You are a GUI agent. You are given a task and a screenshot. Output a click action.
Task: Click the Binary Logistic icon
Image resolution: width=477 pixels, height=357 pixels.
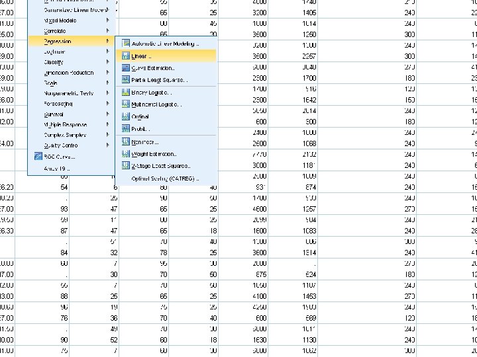coord(126,93)
